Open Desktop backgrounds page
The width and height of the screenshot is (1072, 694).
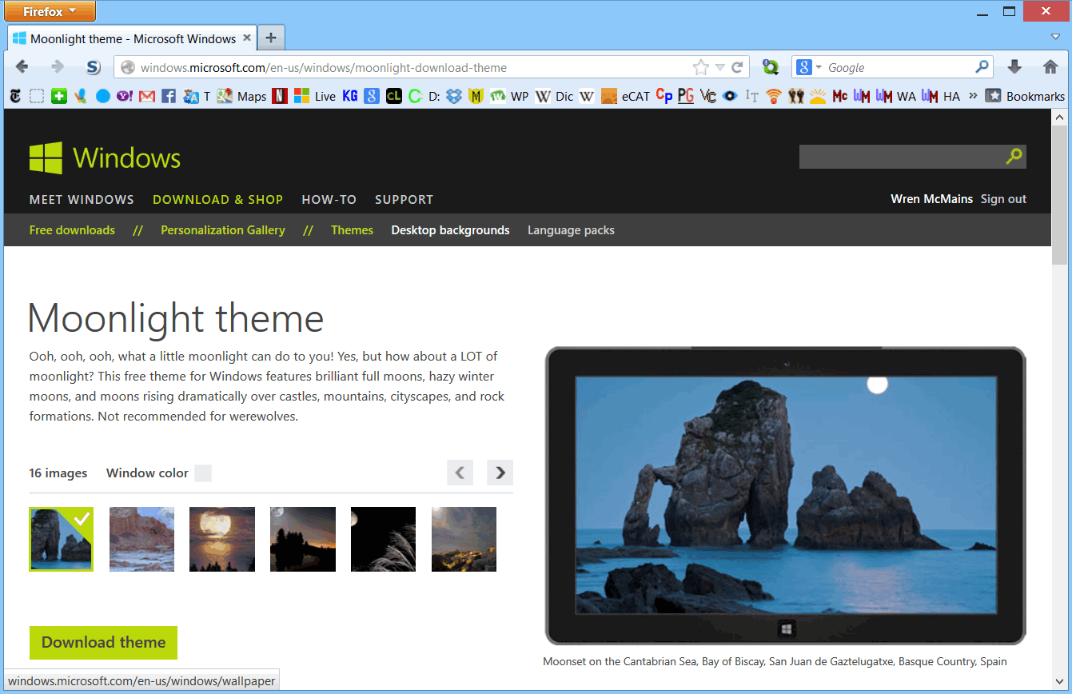(450, 230)
